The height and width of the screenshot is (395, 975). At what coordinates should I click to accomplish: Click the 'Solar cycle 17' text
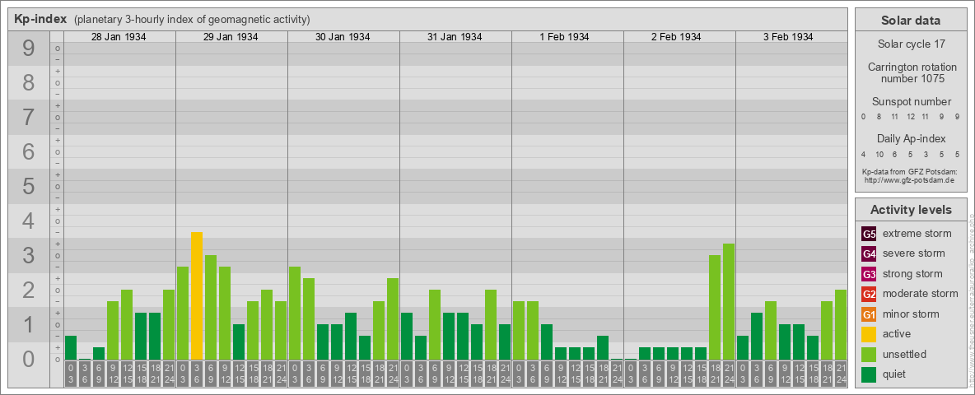coord(911,44)
